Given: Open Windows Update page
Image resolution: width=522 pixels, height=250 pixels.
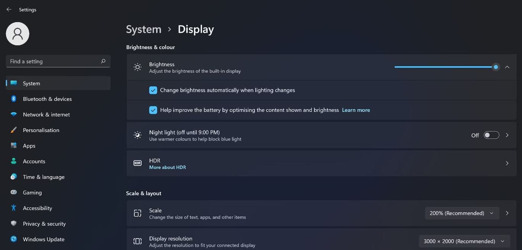Looking at the screenshot, I should 58,239.
